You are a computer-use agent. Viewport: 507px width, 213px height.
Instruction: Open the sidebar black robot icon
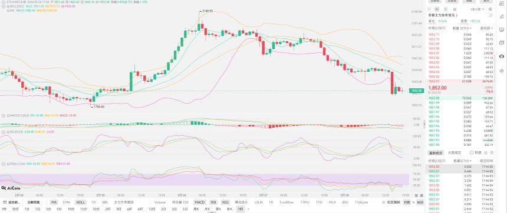point(502,56)
